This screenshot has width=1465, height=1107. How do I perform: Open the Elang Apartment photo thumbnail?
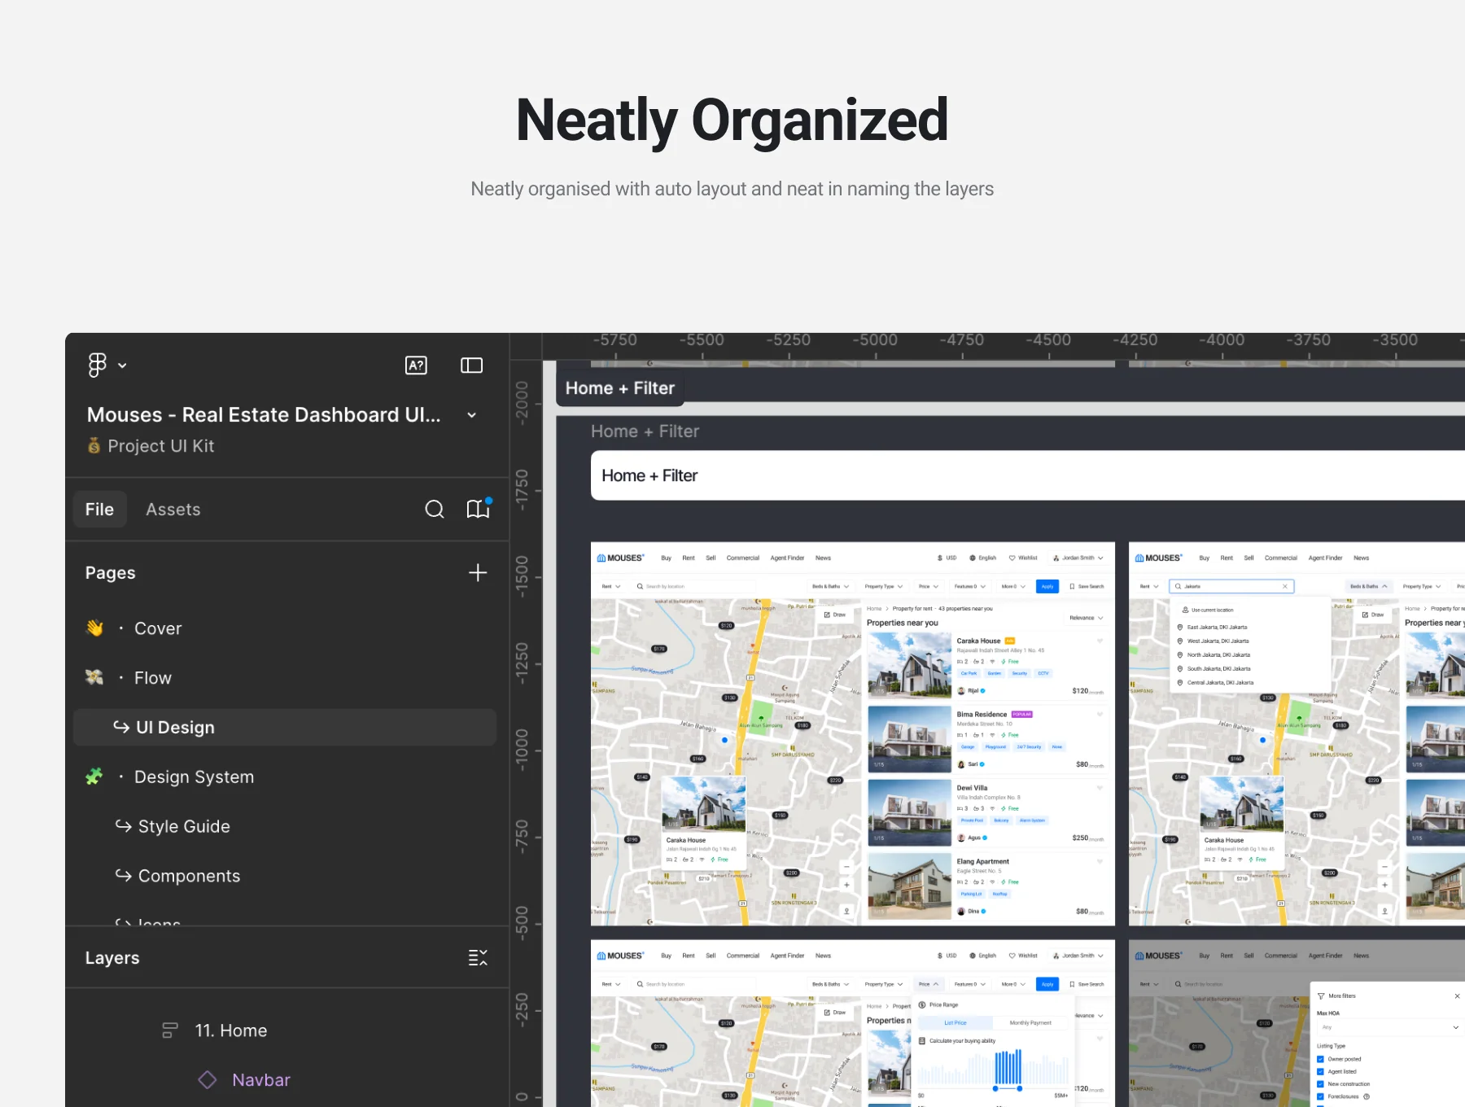click(909, 886)
